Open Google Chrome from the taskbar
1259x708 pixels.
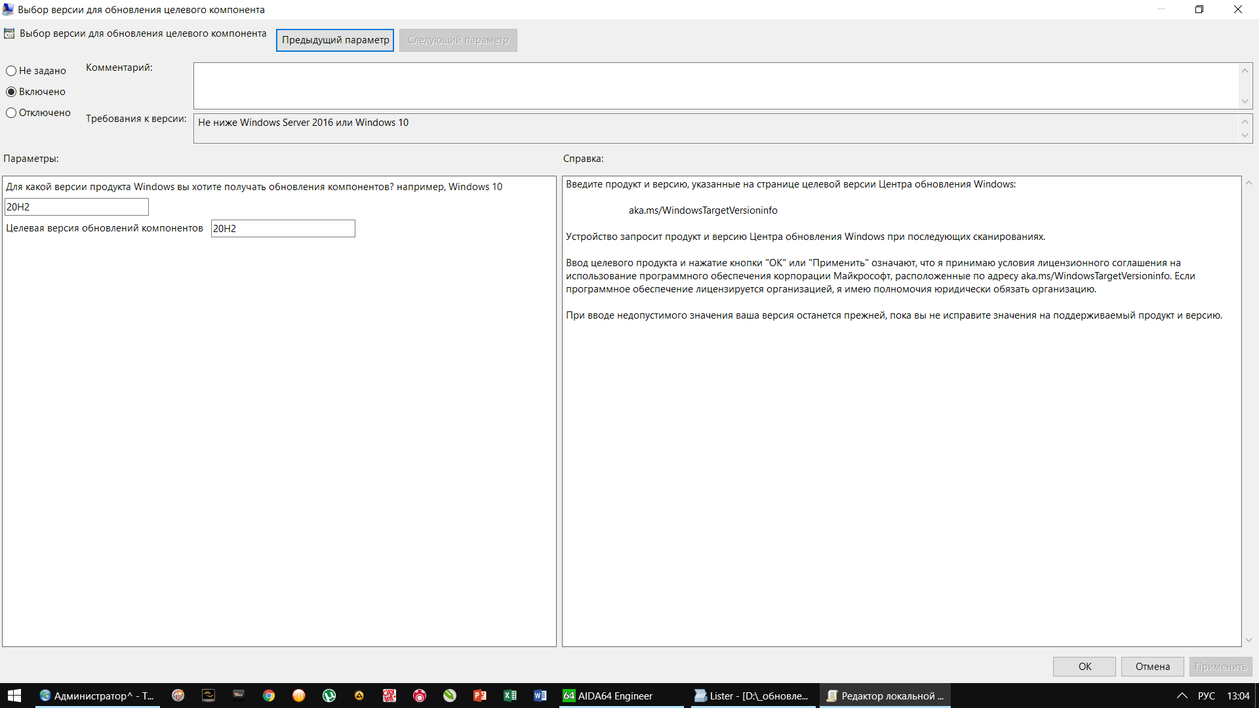tap(269, 696)
